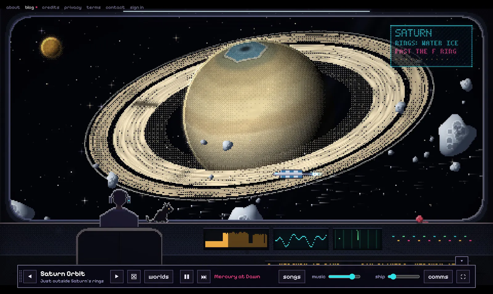
Task: Open the blog page
Action: click(30, 7)
